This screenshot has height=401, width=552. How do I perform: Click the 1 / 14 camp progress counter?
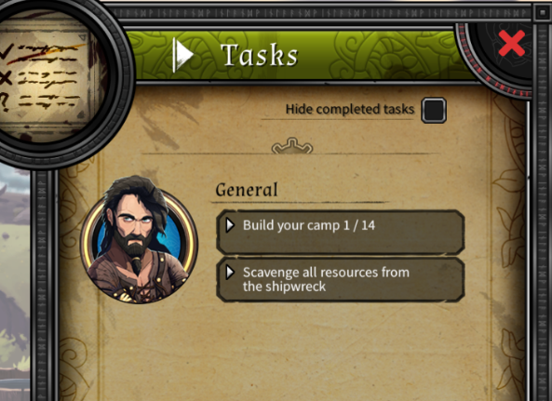click(358, 225)
